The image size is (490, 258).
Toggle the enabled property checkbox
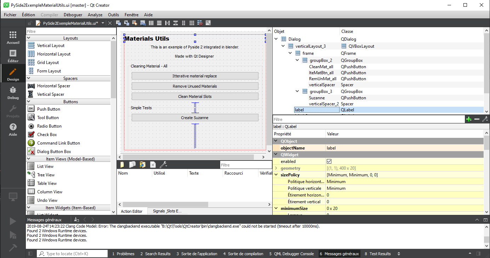tap(329, 161)
